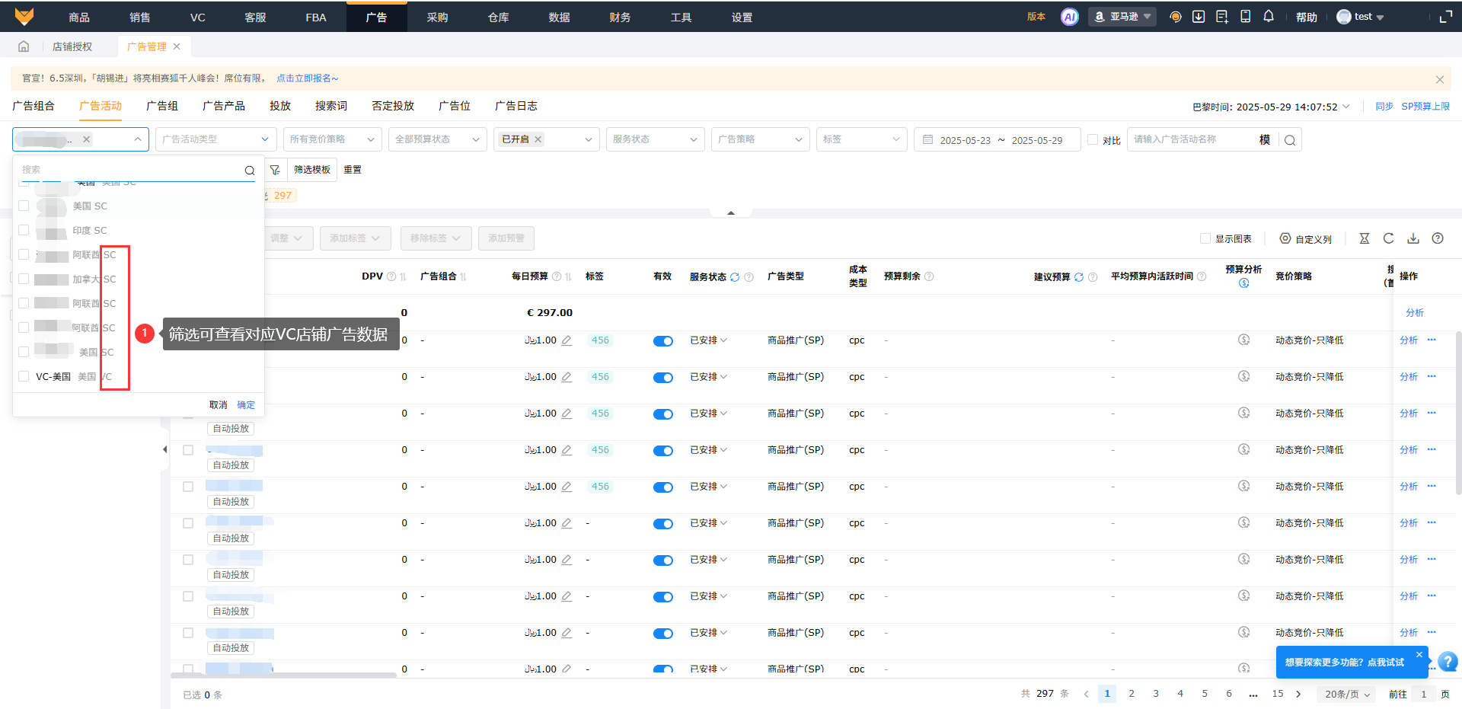Screen dimensions: 1462x709
Task: Click the refresh icon above the table
Action: (1388, 238)
